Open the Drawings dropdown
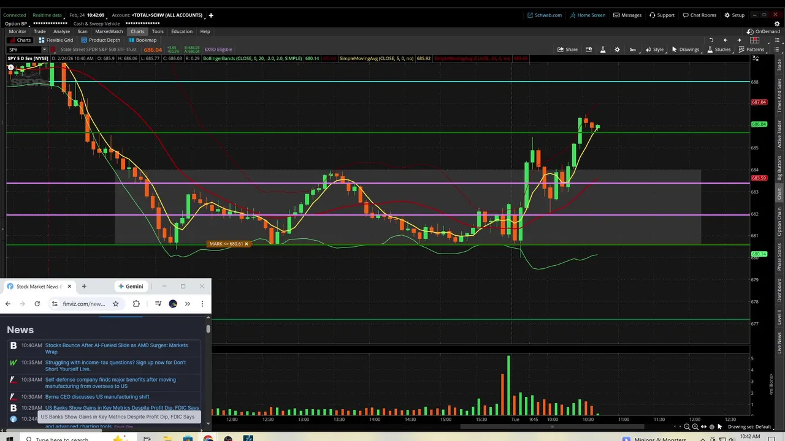The image size is (785, 441). click(x=685, y=50)
